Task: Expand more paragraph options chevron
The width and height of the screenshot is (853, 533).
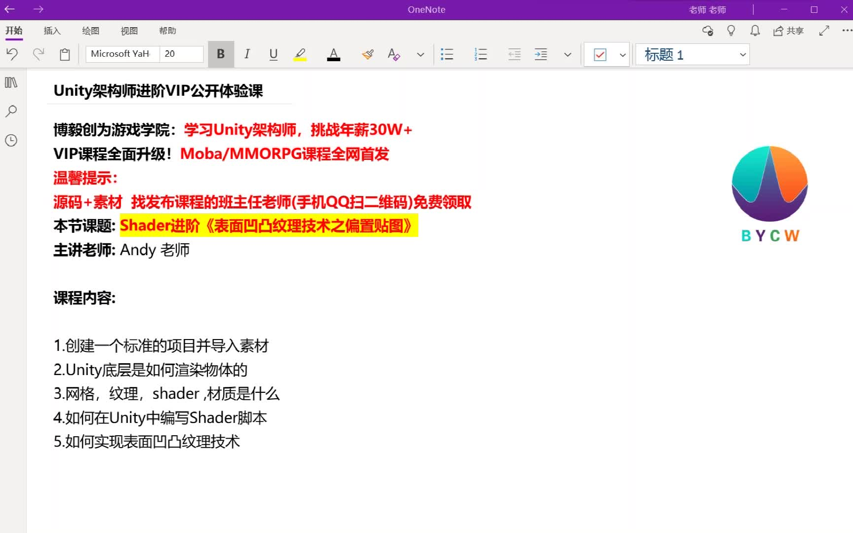Action: [x=568, y=54]
